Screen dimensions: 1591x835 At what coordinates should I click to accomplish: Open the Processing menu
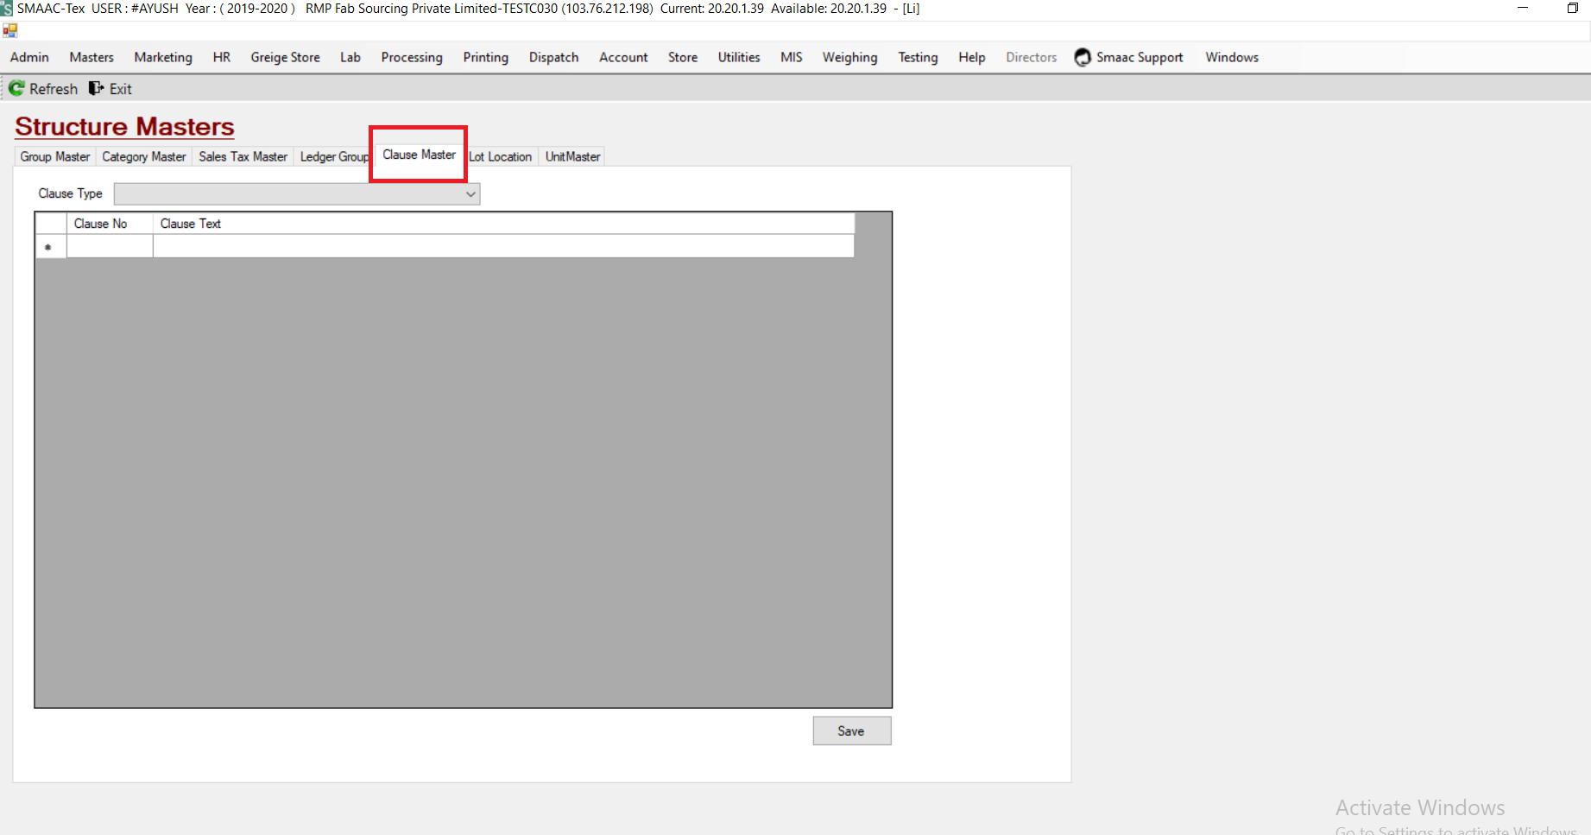tap(412, 57)
